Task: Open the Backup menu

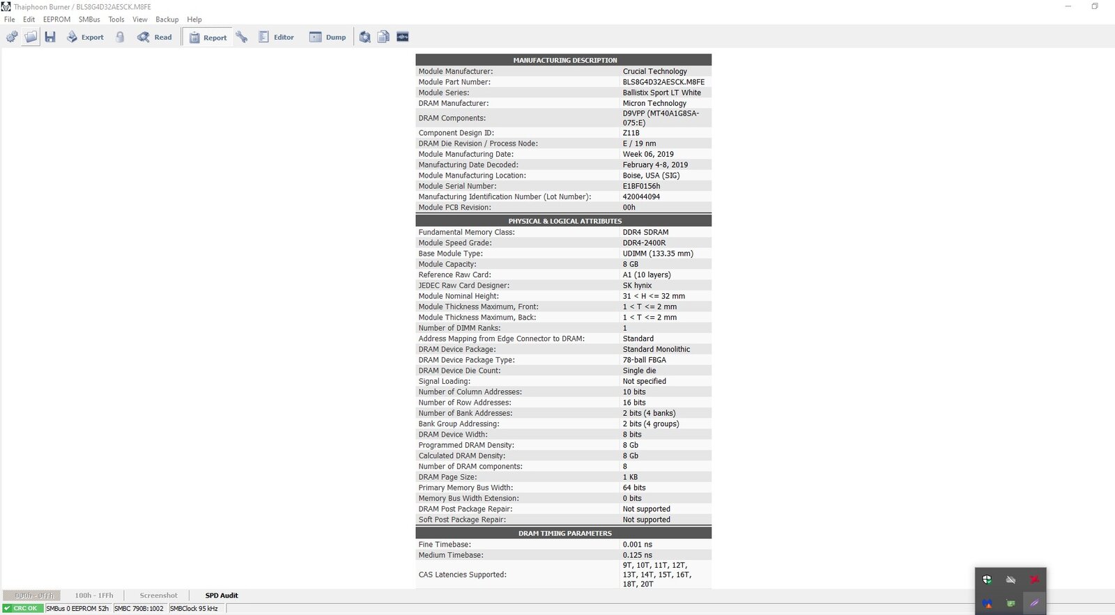Action: click(167, 20)
